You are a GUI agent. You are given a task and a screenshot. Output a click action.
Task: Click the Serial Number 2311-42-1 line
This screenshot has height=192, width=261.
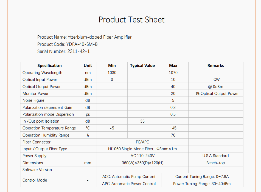pyautogui.click(x=63, y=51)
